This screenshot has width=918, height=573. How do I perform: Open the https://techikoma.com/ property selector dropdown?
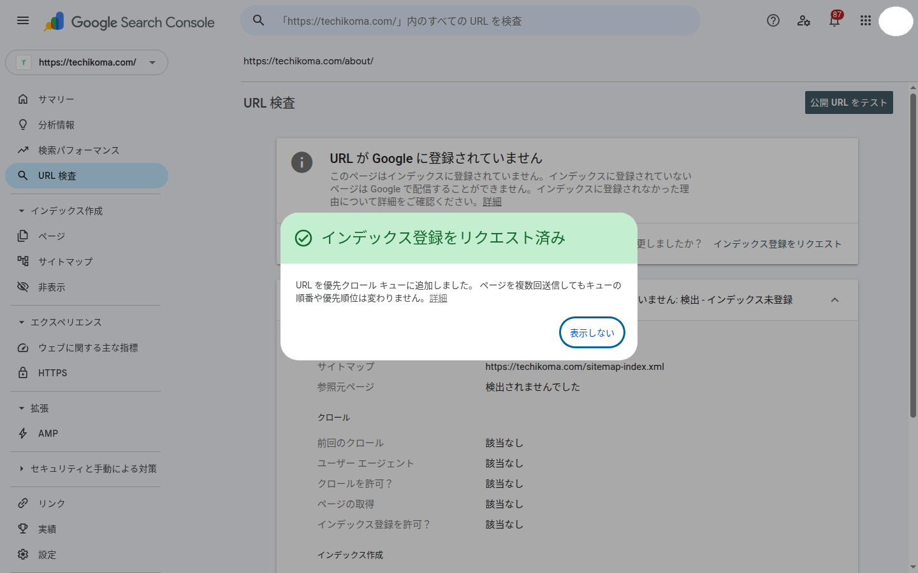(87, 62)
